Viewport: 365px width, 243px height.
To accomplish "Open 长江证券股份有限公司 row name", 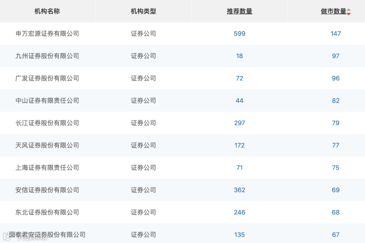I will click(x=47, y=123).
